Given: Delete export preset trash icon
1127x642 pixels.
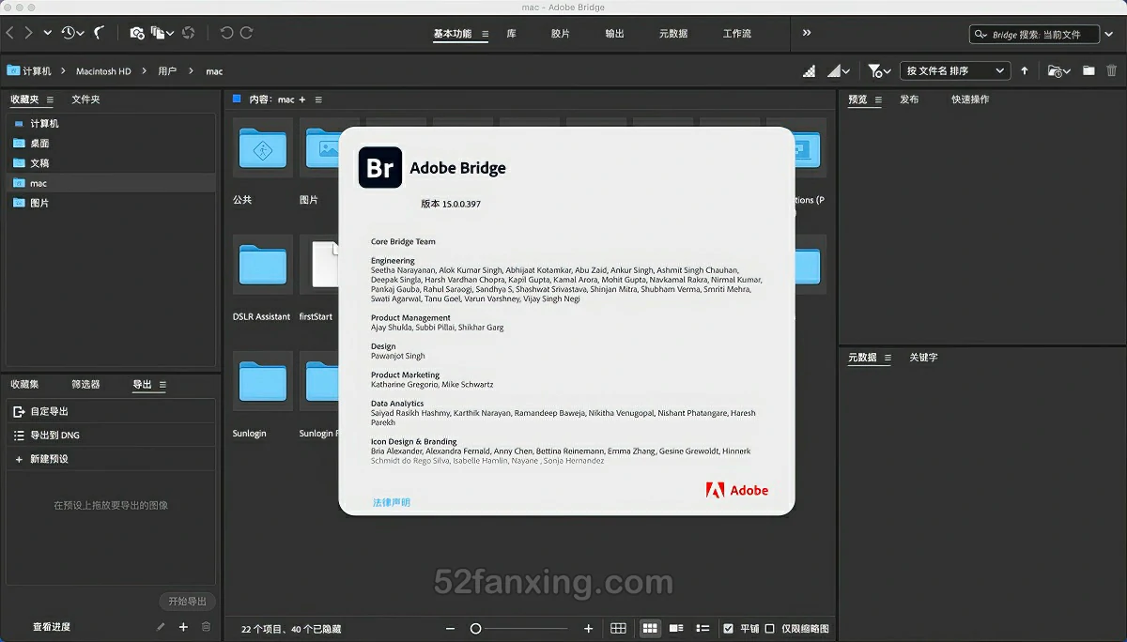Looking at the screenshot, I should pos(206,627).
